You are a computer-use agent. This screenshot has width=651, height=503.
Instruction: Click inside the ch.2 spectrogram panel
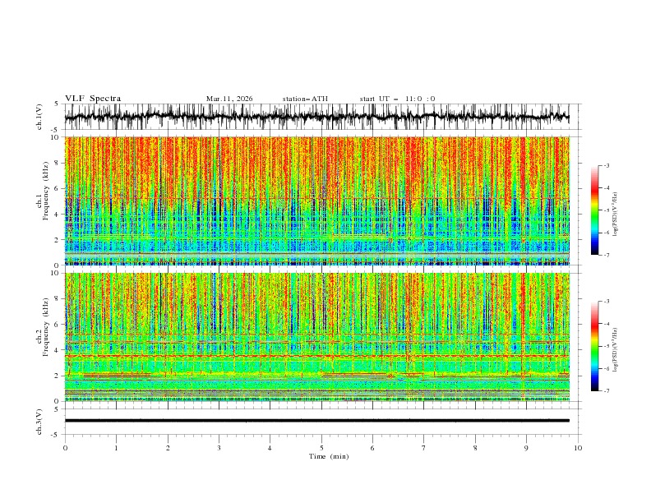click(x=317, y=337)
